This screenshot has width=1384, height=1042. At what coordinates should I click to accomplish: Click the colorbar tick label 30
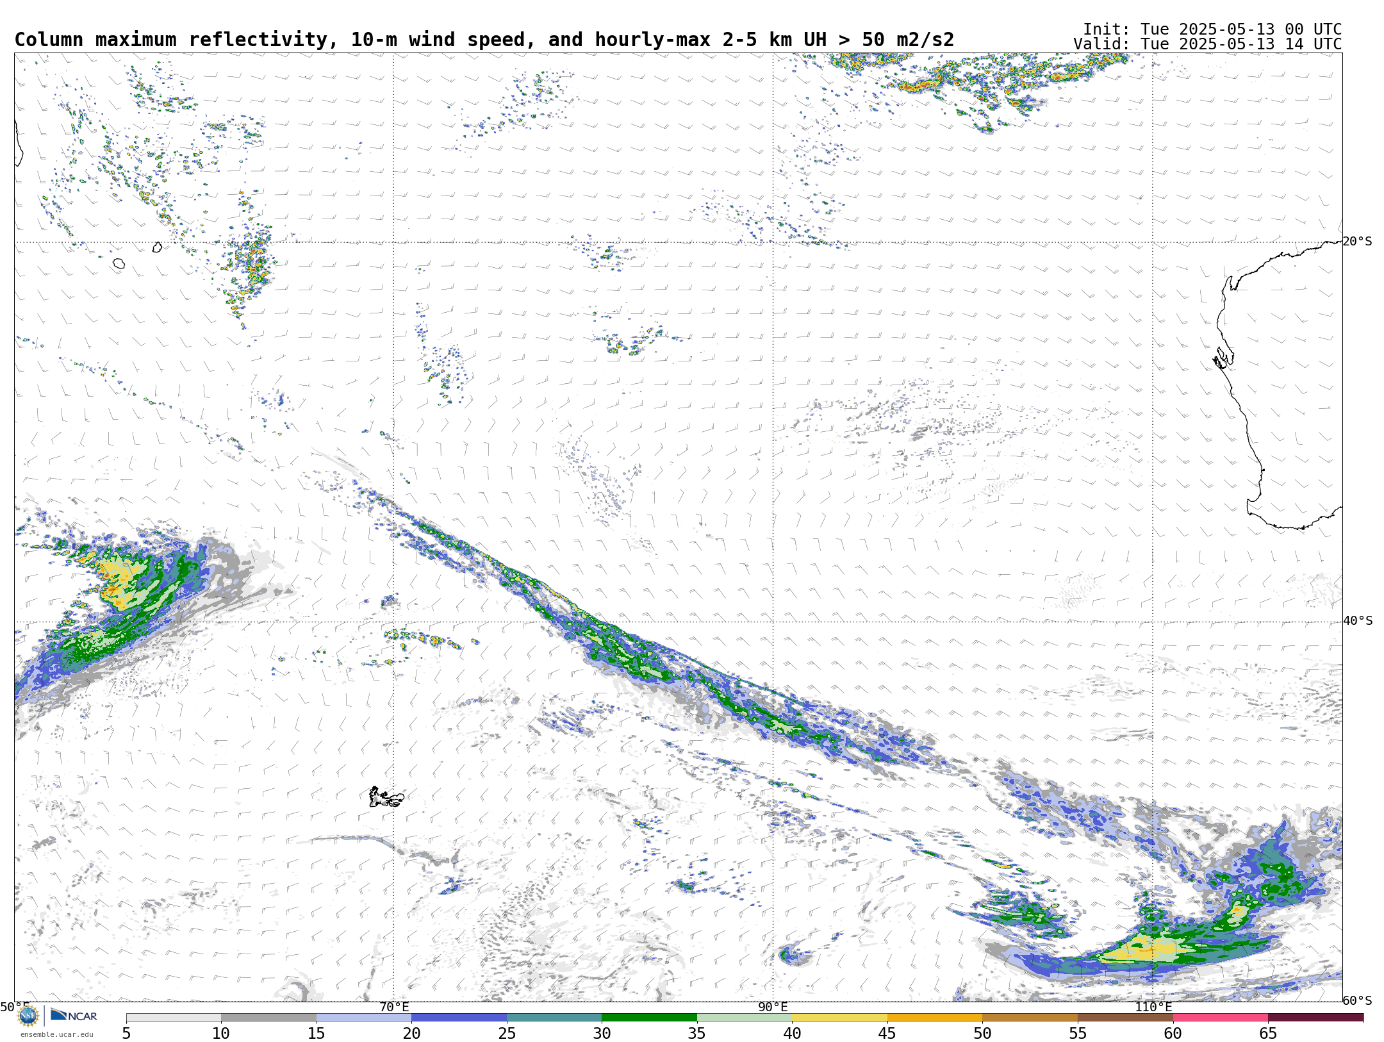602,1034
